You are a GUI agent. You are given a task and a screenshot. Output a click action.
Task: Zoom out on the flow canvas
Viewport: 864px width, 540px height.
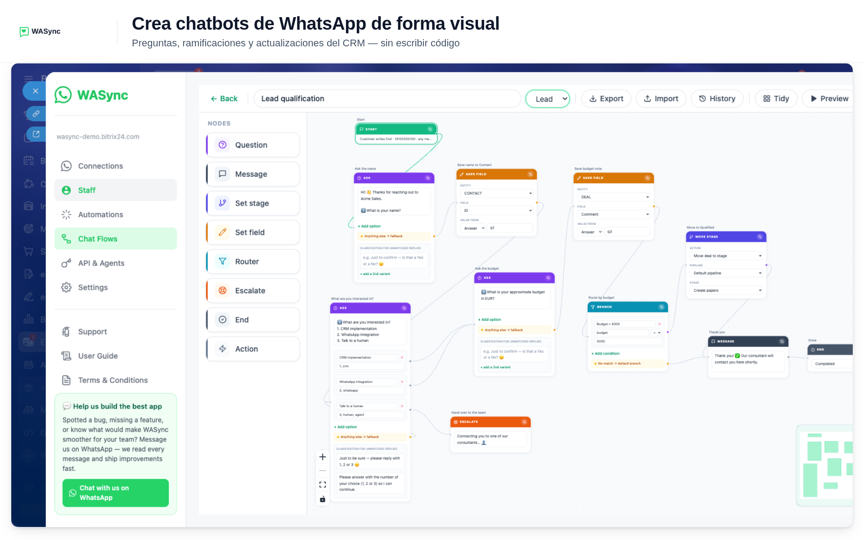point(323,471)
